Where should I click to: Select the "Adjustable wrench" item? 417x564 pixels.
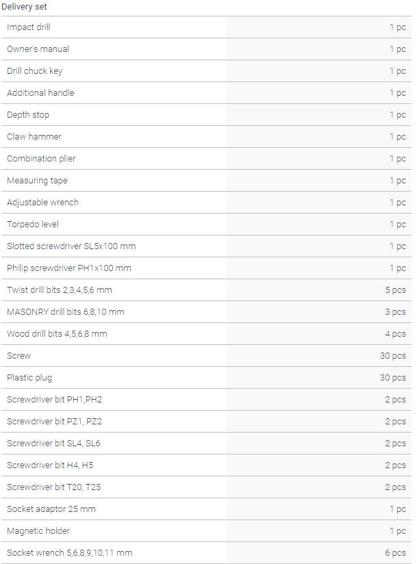click(42, 203)
